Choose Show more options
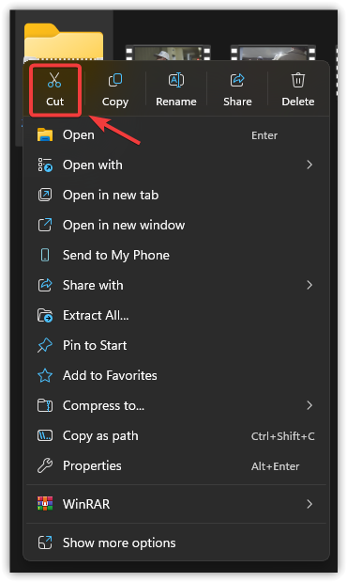Screen dimensions: 347x582 coord(176,543)
